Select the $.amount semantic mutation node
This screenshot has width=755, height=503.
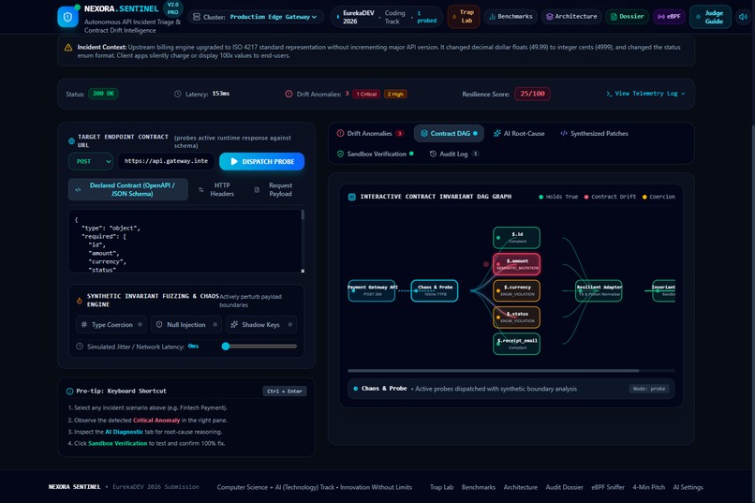[517, 264]
